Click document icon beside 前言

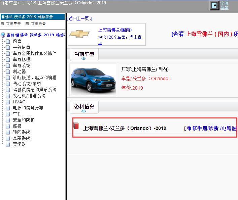8,41
